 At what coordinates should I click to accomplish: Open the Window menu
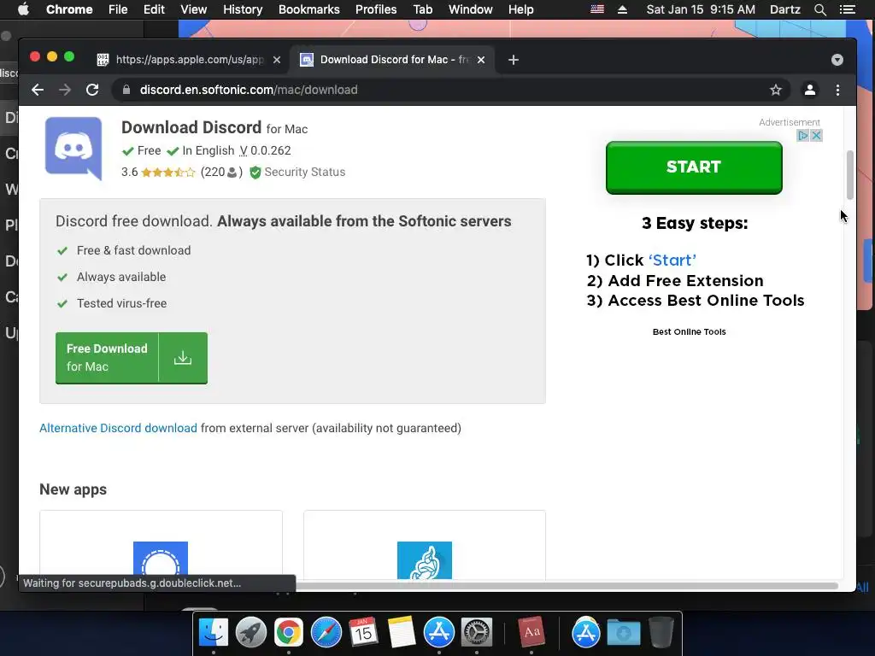tap(471, 9)
